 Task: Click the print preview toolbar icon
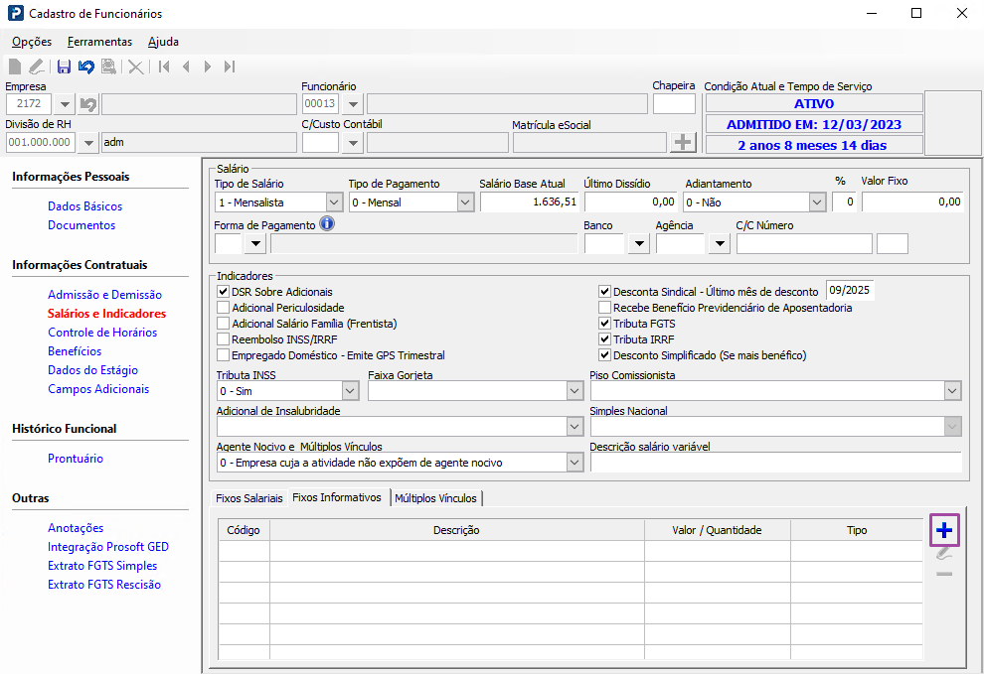coord(108,67)
